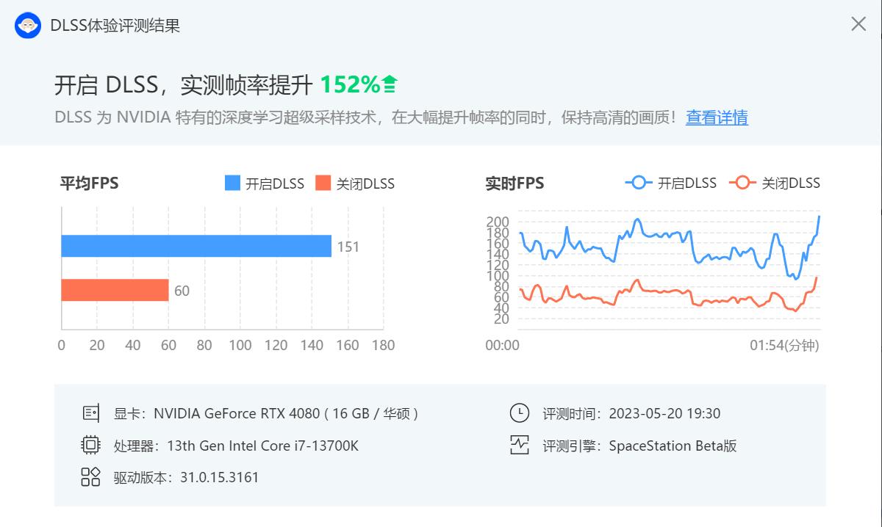Select the blue 151 FPS bar
Screen dimensions: 882x527
click(x=195, y=247)
